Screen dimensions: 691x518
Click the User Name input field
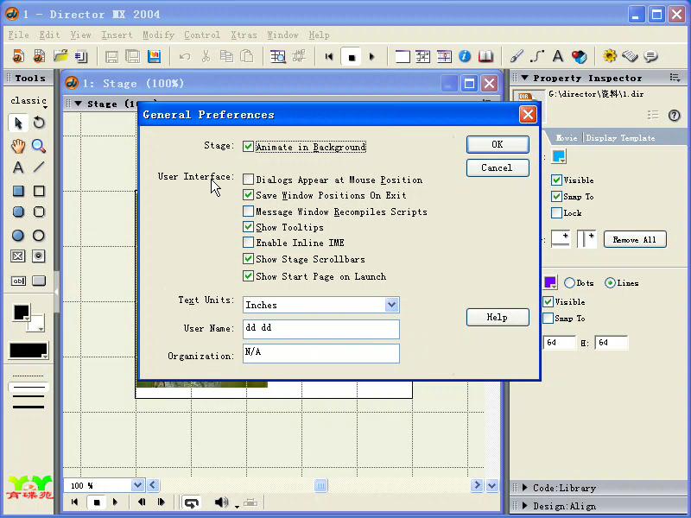point(320,329)
